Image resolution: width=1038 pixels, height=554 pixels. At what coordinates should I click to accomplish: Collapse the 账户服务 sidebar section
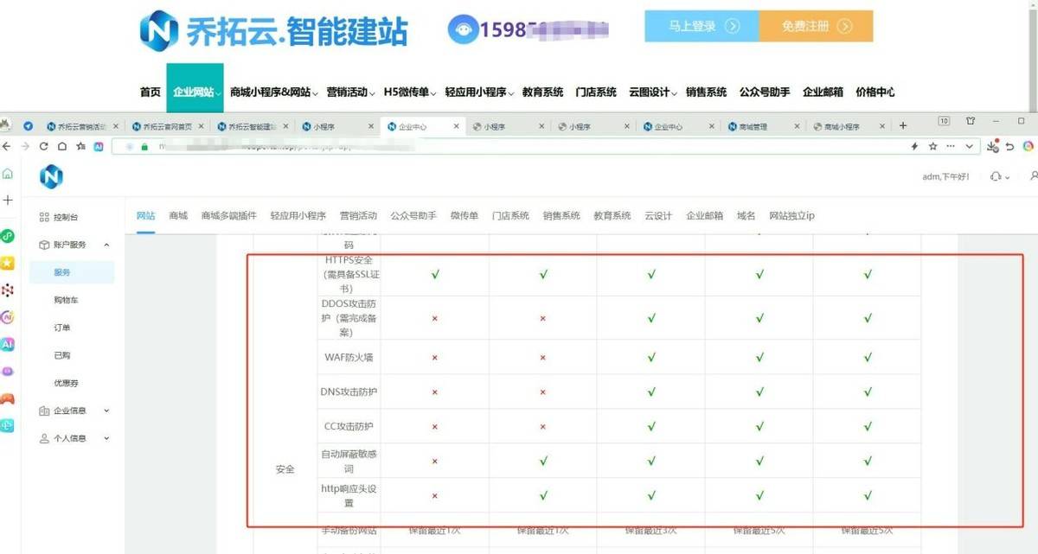[106, 245]
